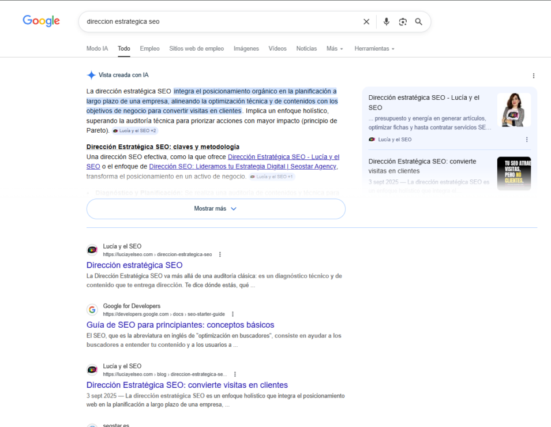
Task: Click the search magnifier icon
Action: coord(418,21)
